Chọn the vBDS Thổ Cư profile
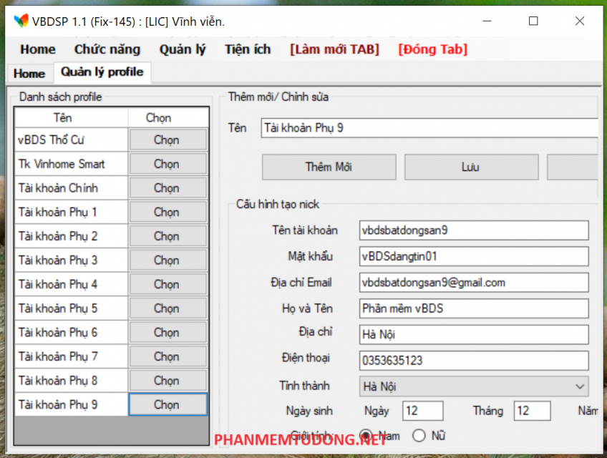This screenshot has height=458, width=607. tap(167, 139)
